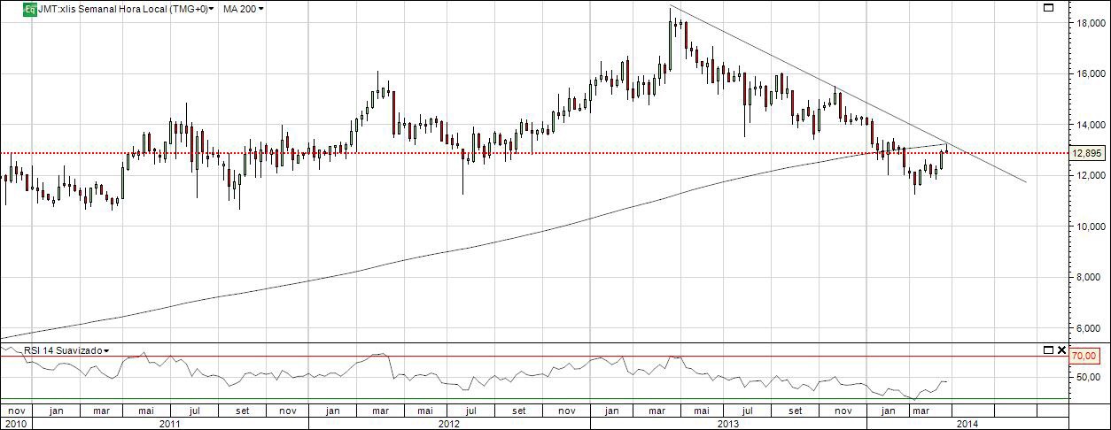The image size is (1111, 430).
Task: Click the 6,000 price axis label
Action: pyautogui.click(x=1088, y=328)
